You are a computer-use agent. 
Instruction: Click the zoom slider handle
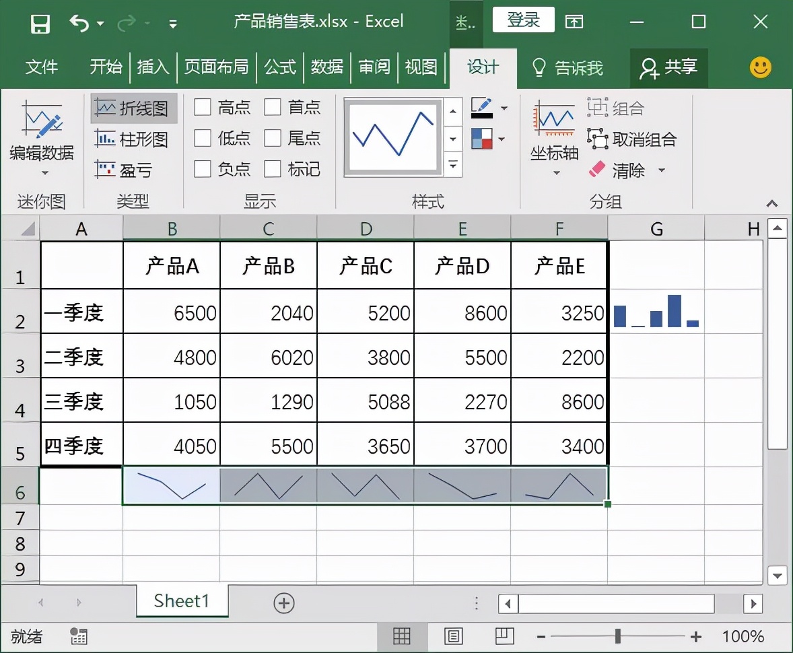618,636
